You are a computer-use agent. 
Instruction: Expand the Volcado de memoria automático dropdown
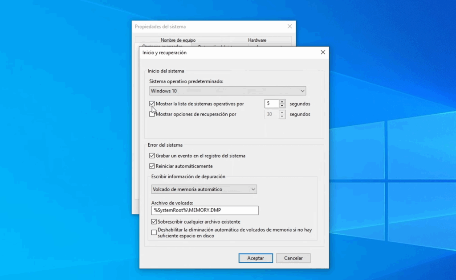(x=204, y=189)
